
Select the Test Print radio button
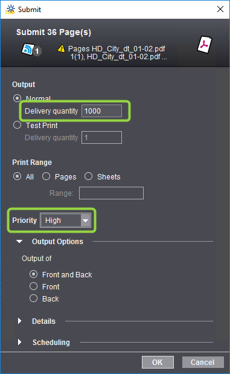17,124
